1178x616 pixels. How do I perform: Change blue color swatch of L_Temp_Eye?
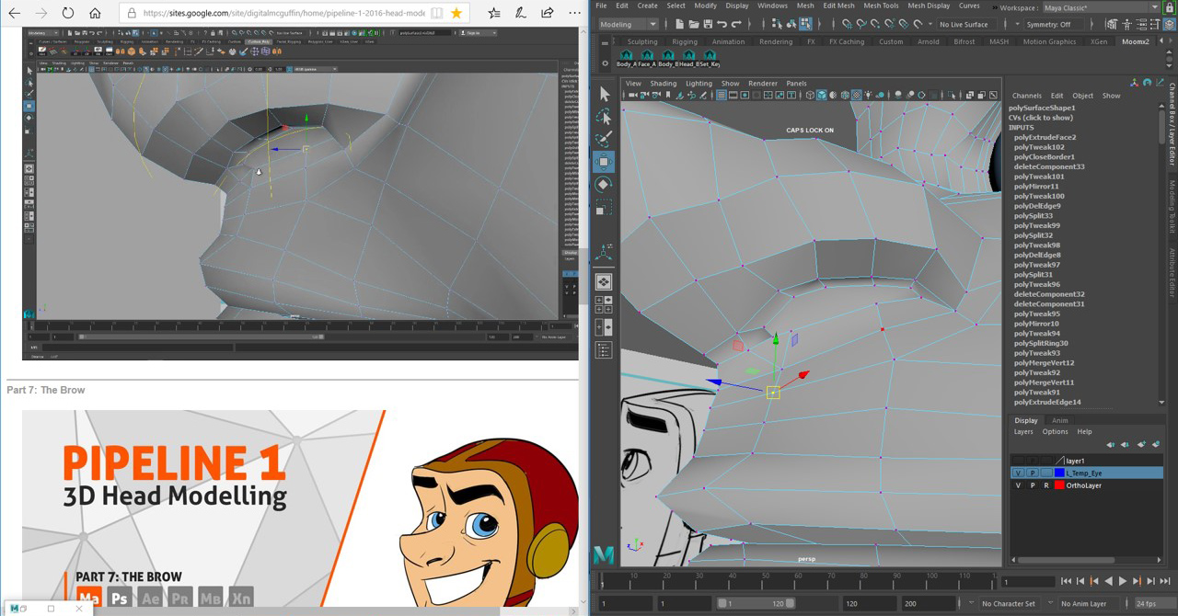tap(1059, 473)
